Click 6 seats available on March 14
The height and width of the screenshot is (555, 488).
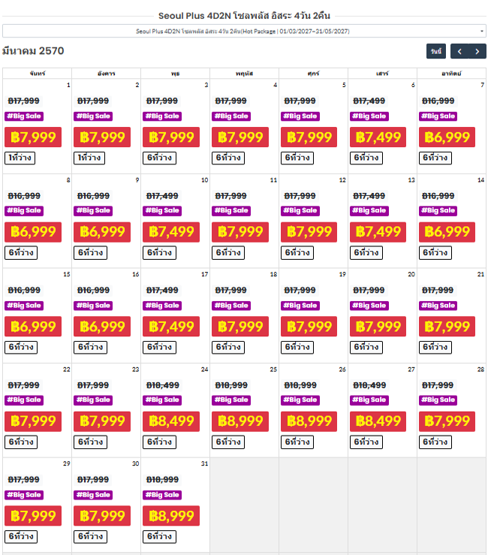pyautogui.click(x=435, y=253)
